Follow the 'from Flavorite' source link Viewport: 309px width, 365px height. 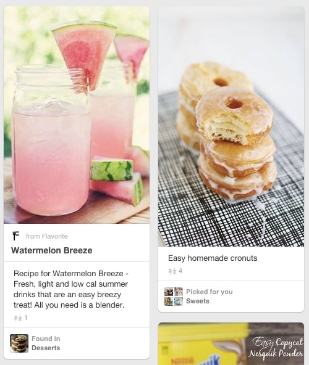click(x=47, y=236)
